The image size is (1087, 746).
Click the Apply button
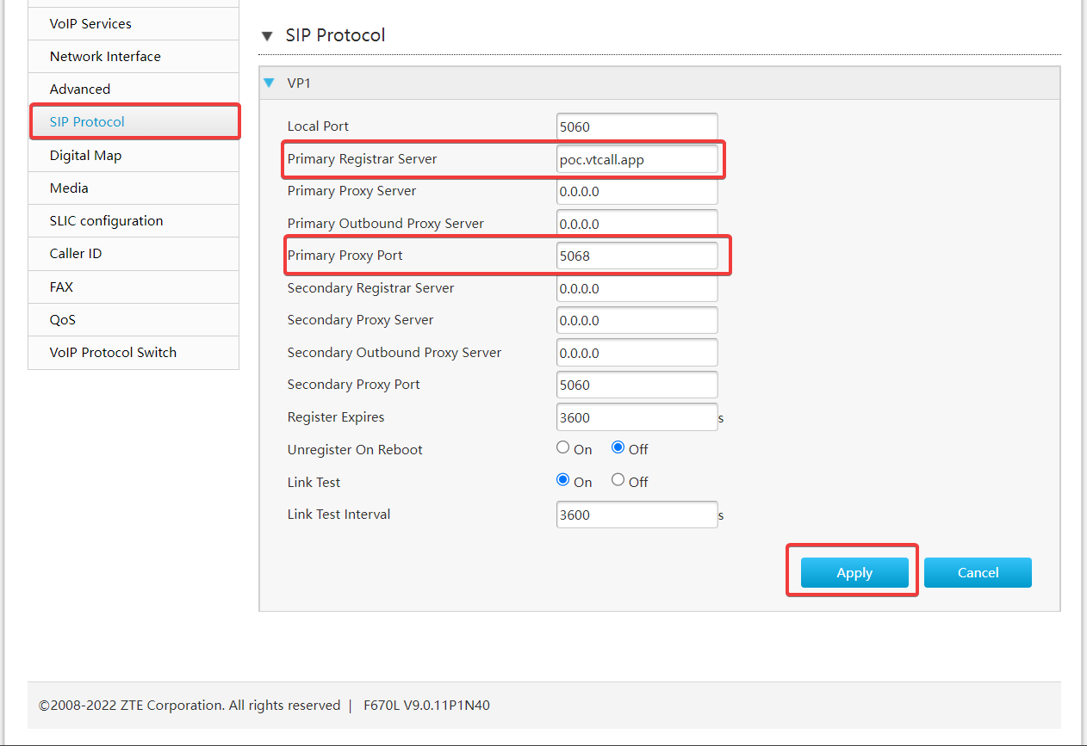pyautogui.click(x=854, y=573)
